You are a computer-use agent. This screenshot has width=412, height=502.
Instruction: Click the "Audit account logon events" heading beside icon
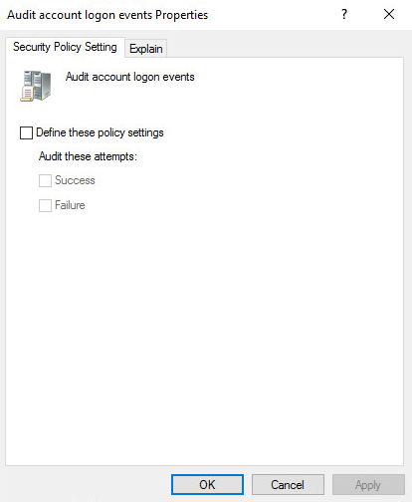click(130, 77)
